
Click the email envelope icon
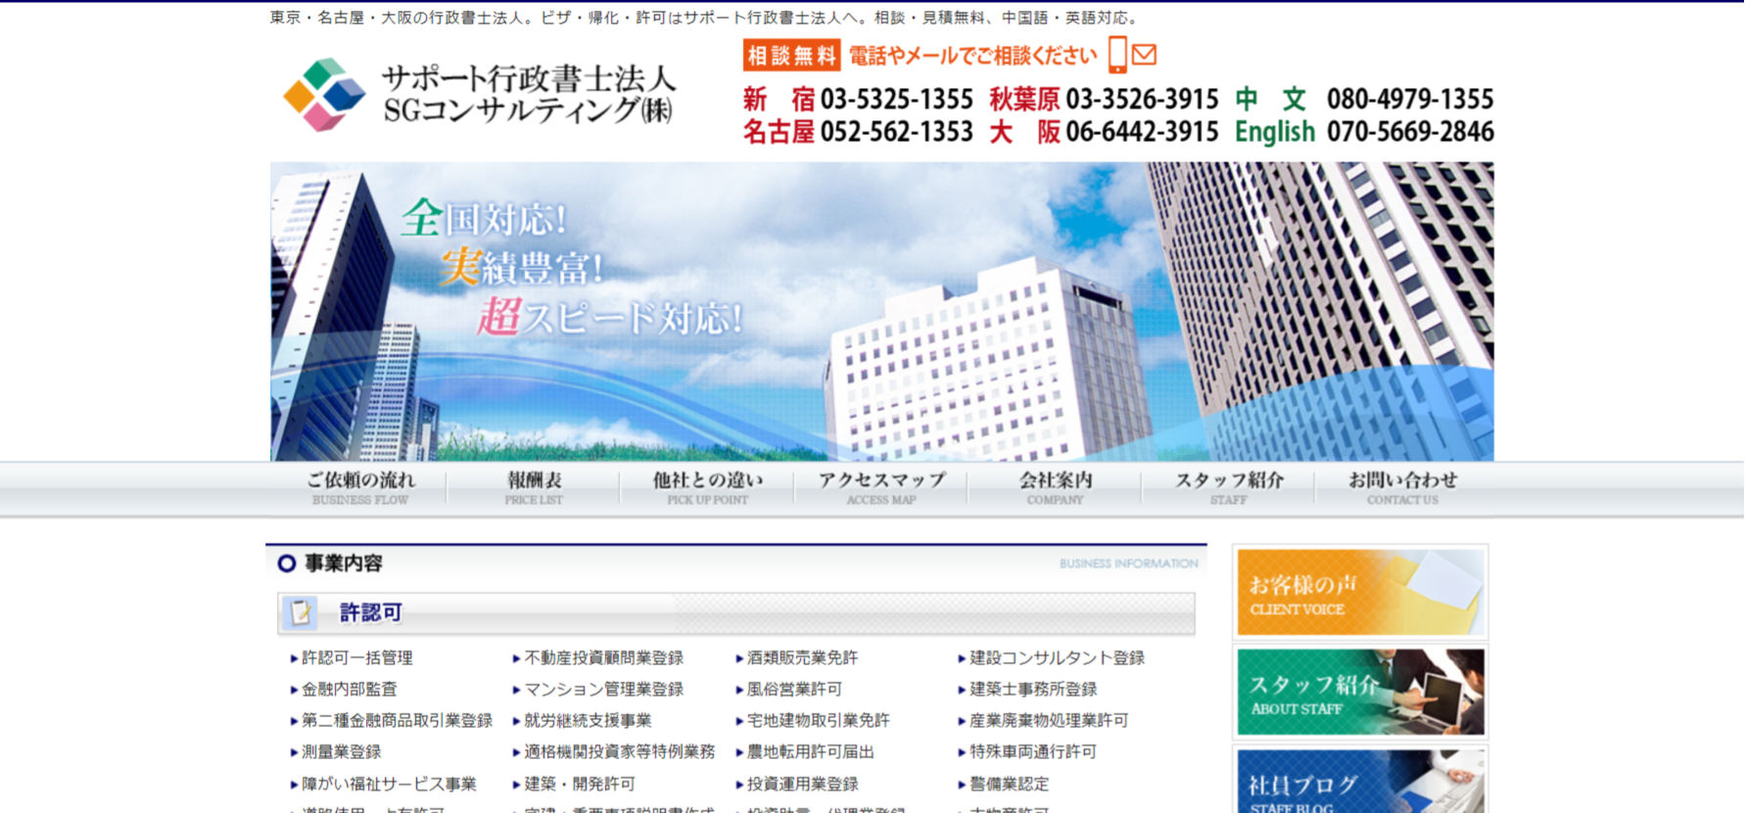click(1144, 55)
